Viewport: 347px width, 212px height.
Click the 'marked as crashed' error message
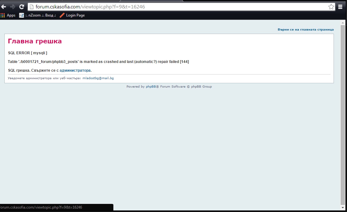click(x=98, y=62)
